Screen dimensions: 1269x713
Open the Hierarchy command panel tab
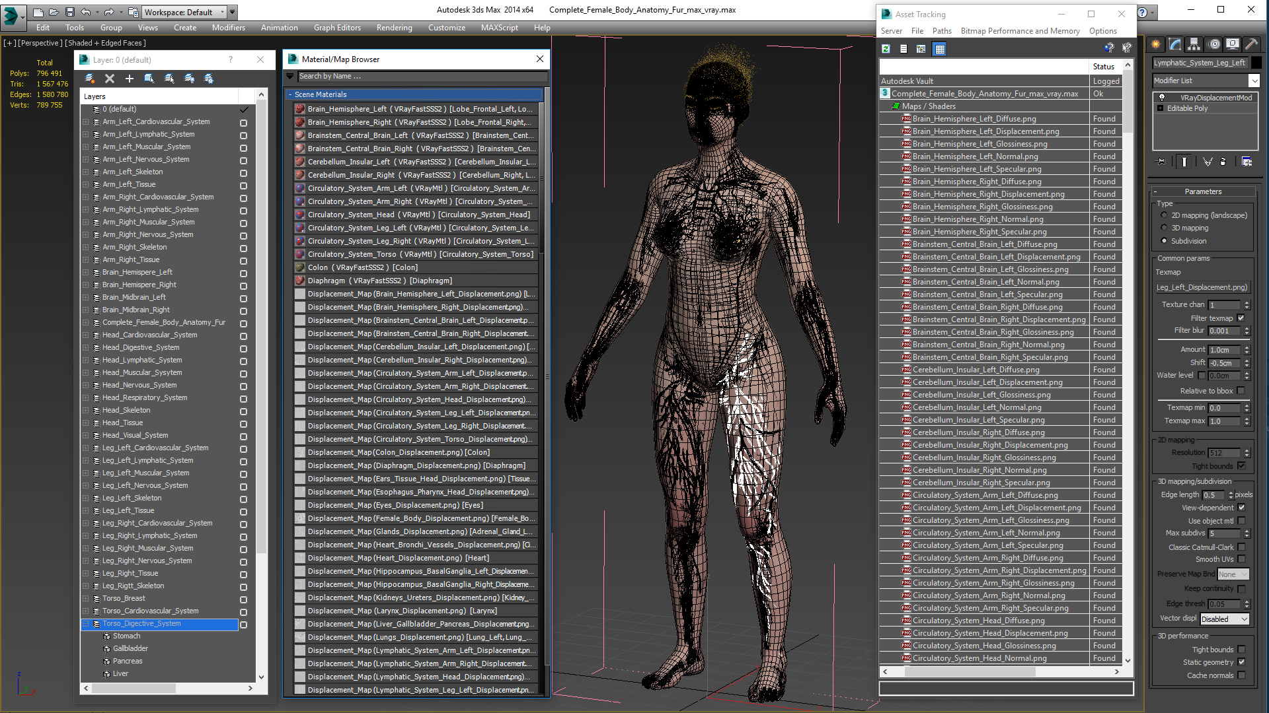[1194, 44]
